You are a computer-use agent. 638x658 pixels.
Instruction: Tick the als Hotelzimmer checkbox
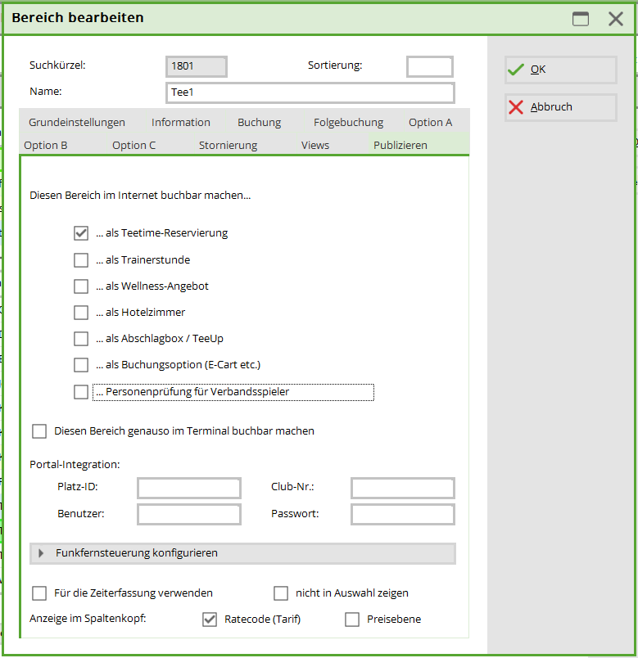81,313
